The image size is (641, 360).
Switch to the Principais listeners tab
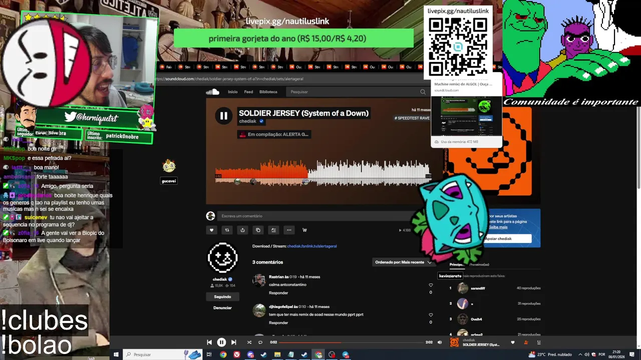456,264
